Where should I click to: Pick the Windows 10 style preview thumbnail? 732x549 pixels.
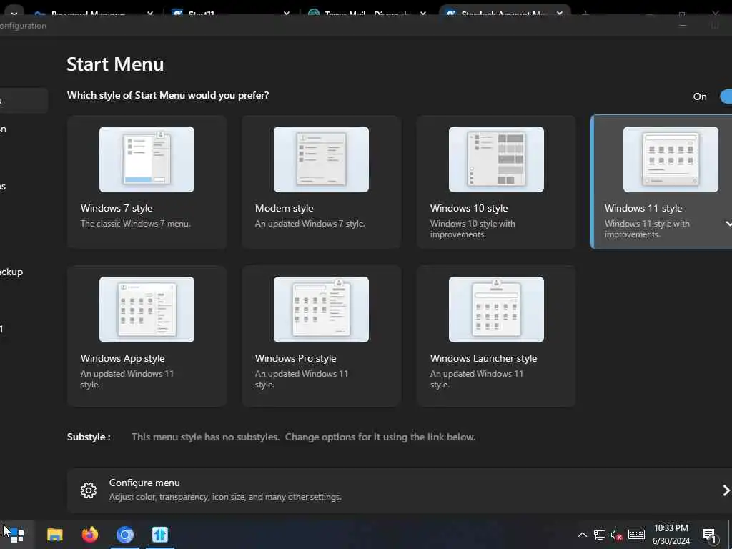pyautogui.click(x=496, y=159)
